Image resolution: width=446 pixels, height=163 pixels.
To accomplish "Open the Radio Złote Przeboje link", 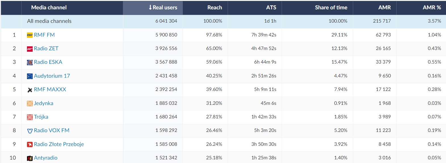I will [x=59, y=144].
